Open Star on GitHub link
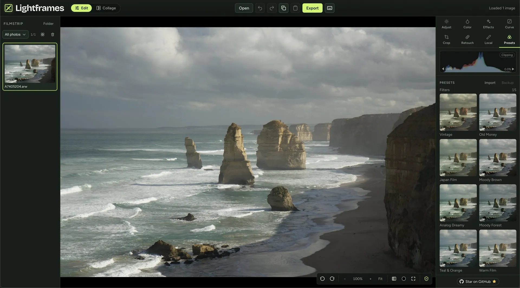The width and height of the screenshot is (520, 288). (x=478, y=282)
